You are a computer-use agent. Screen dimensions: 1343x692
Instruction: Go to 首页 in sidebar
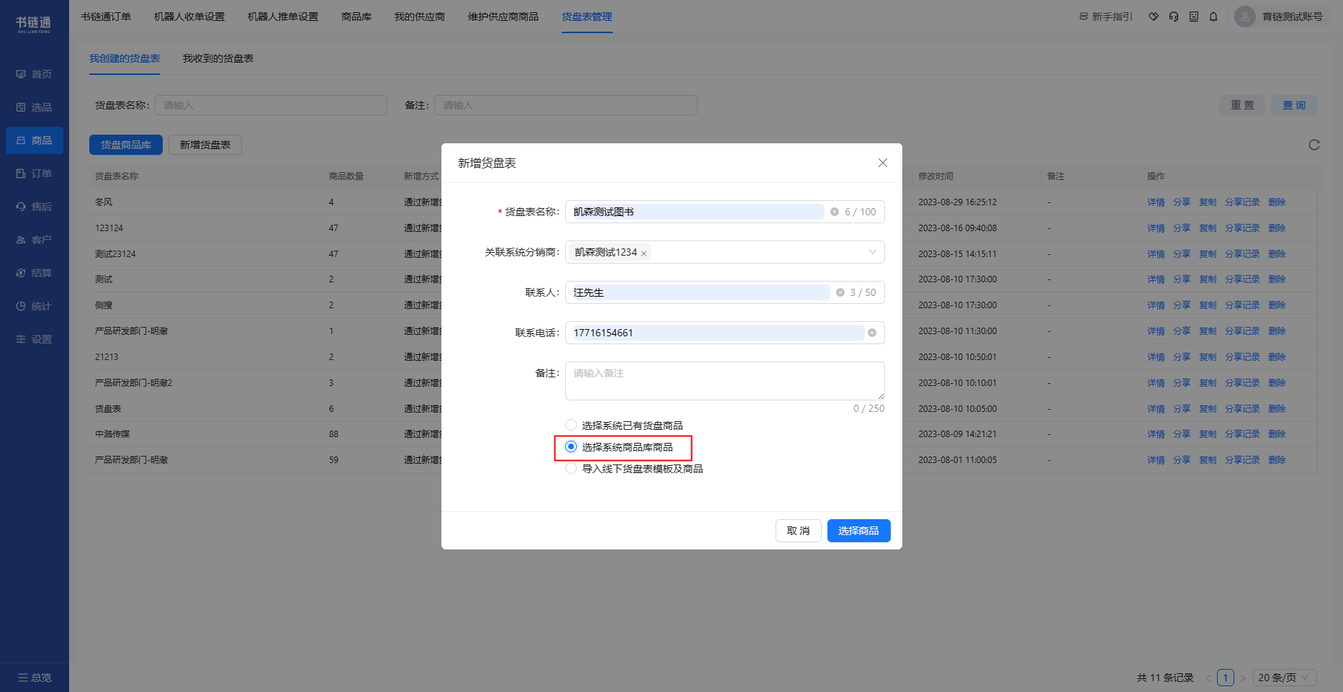[34, 74]
